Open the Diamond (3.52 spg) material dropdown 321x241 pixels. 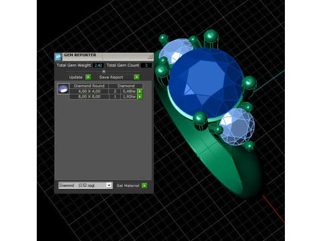point(86,185)
